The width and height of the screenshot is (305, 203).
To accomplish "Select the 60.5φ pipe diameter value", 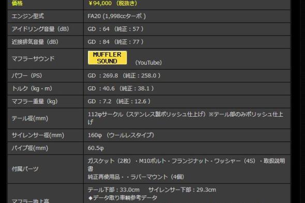I will (x=96, y=148).
